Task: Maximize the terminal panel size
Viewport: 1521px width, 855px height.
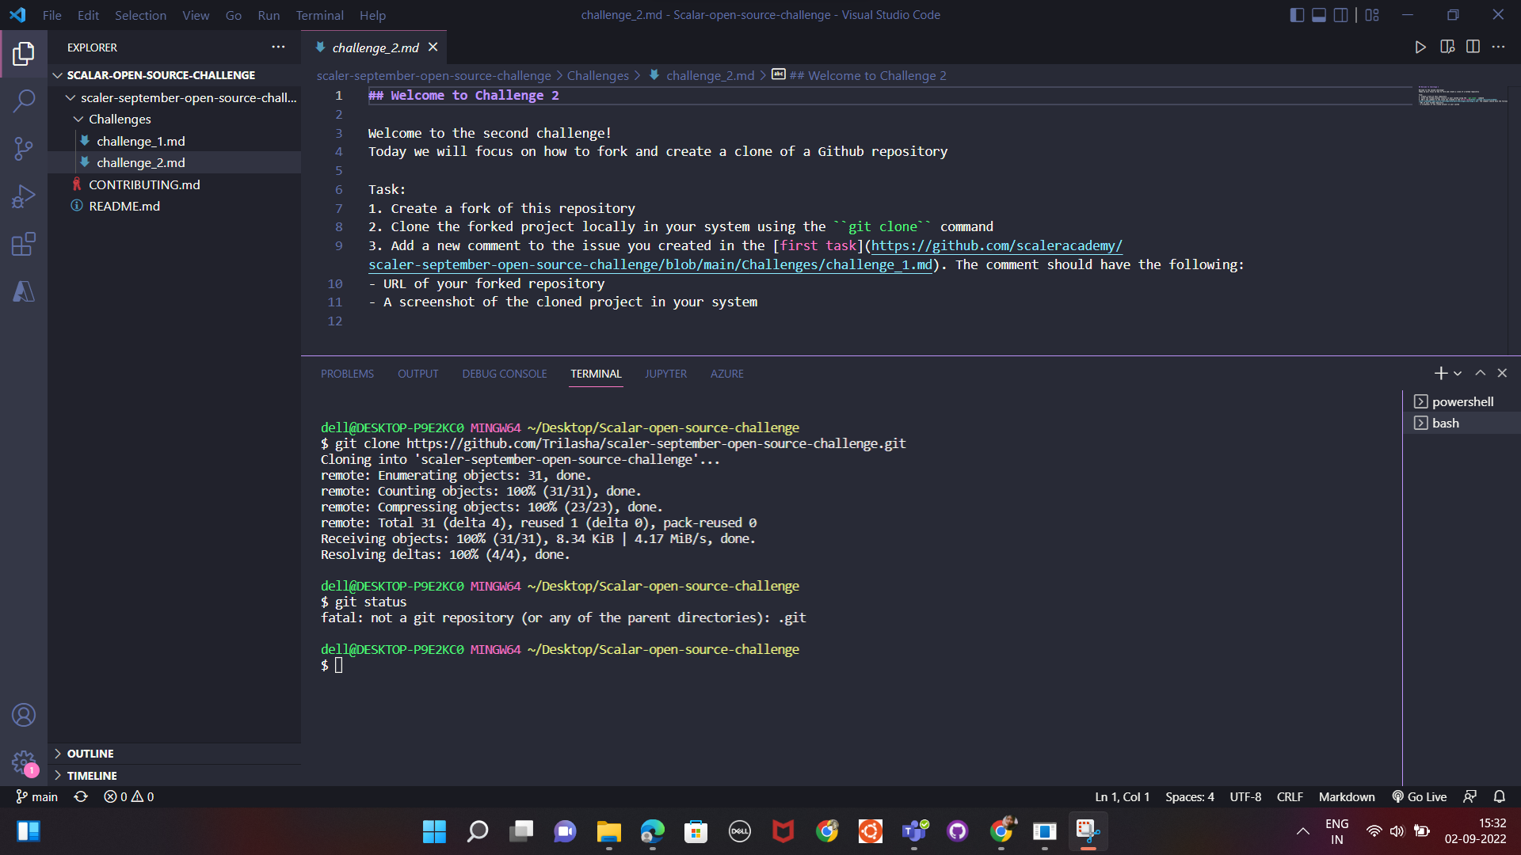Action: click(x=1480, y=373)
